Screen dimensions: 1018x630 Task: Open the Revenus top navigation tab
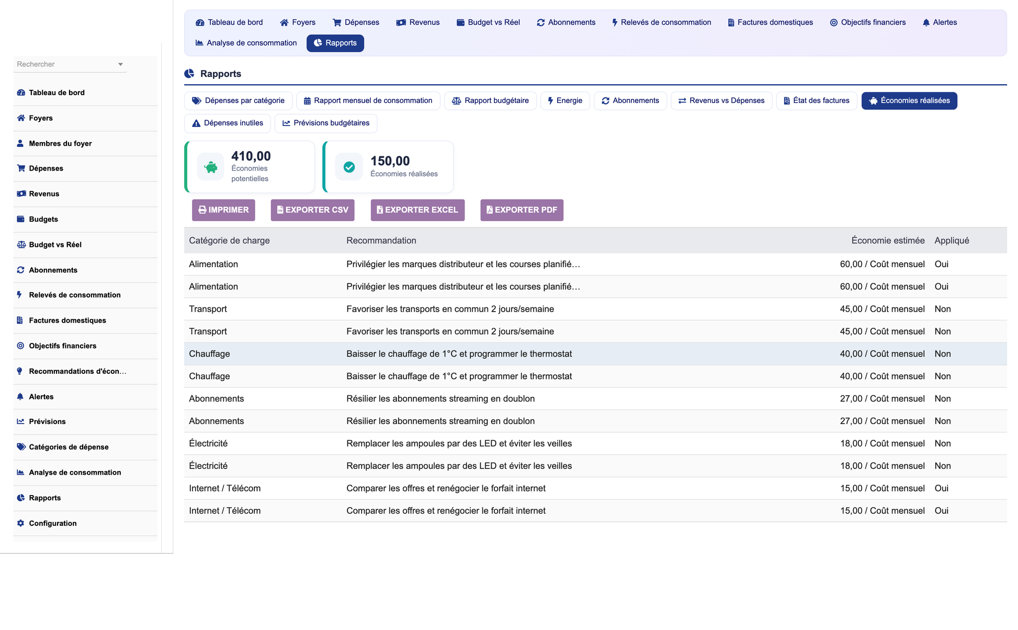[418, 22]
